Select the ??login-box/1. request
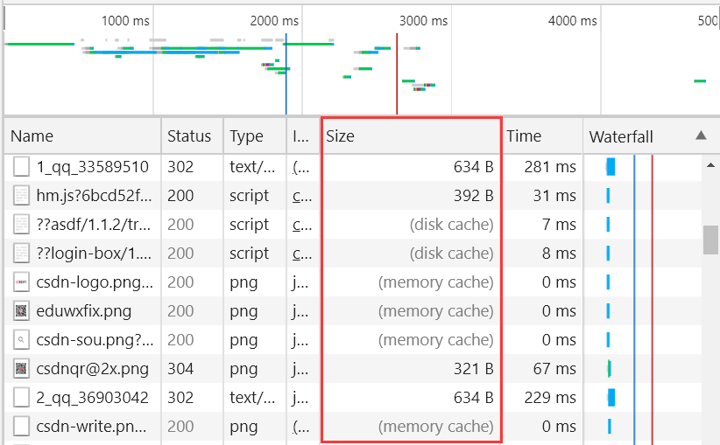 [x=94, y=254]
